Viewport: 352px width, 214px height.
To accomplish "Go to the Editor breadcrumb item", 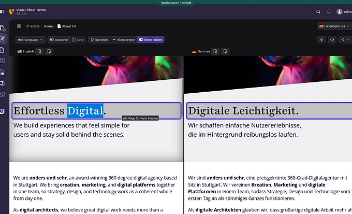I will point(33,26).
